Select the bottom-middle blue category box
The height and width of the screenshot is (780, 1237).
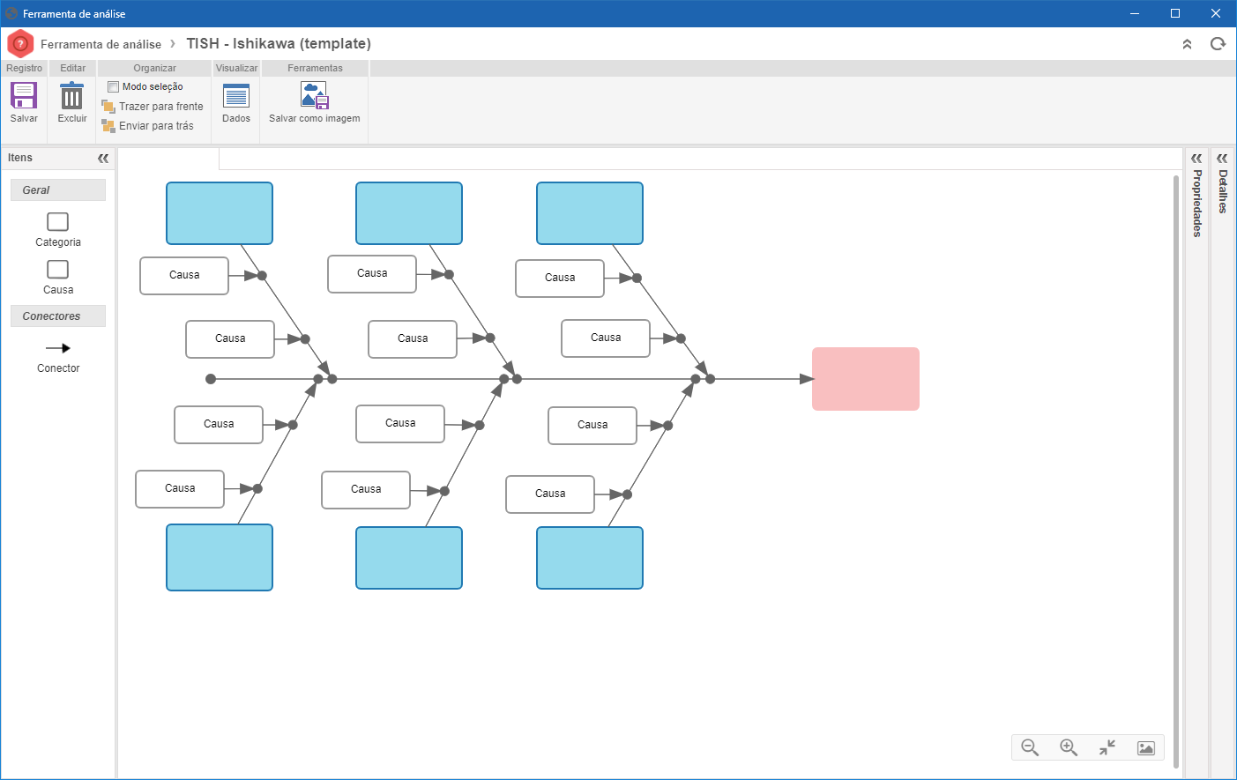point(409,558)
